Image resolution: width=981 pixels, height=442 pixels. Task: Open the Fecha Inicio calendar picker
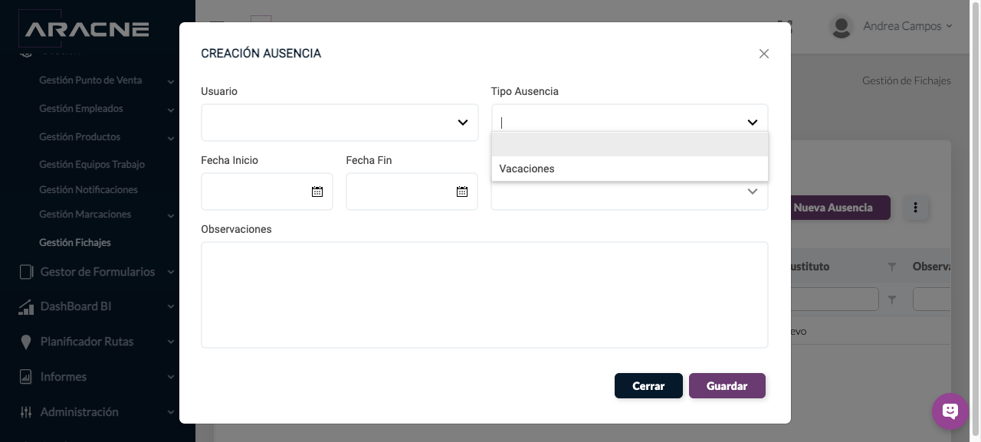point(317,192)
